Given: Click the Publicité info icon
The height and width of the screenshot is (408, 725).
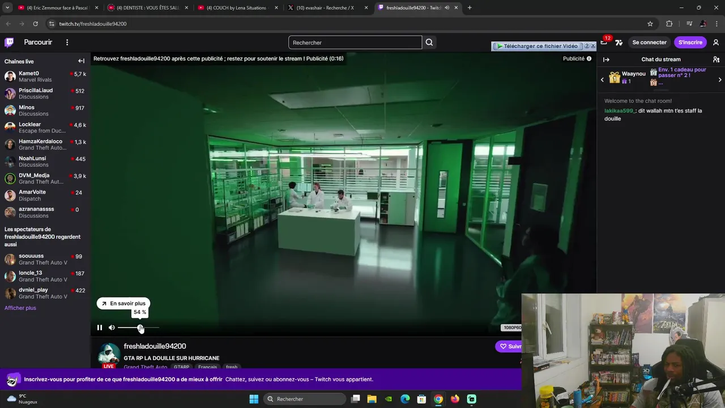Looking at the screenshot, I should tap(589, 58).
